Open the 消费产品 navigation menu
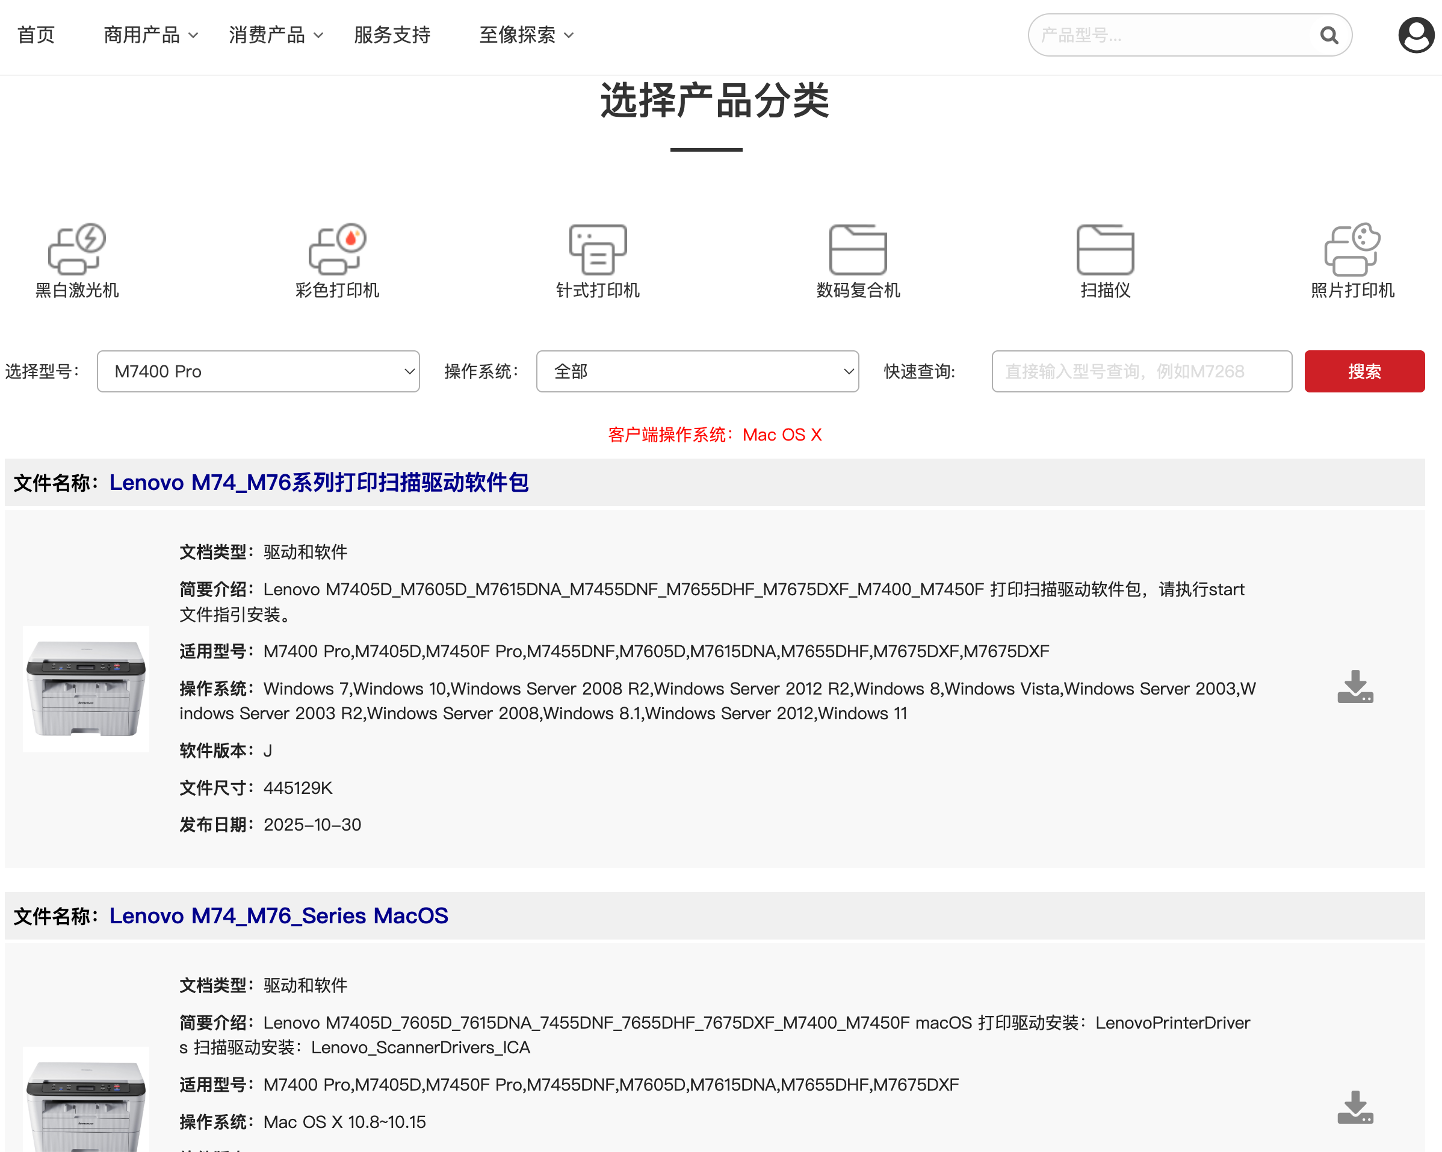 pos(276,35)
